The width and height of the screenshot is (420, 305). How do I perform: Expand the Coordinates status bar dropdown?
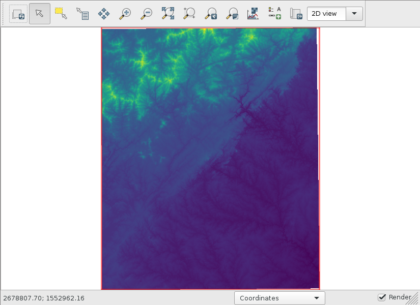(279, 298)
